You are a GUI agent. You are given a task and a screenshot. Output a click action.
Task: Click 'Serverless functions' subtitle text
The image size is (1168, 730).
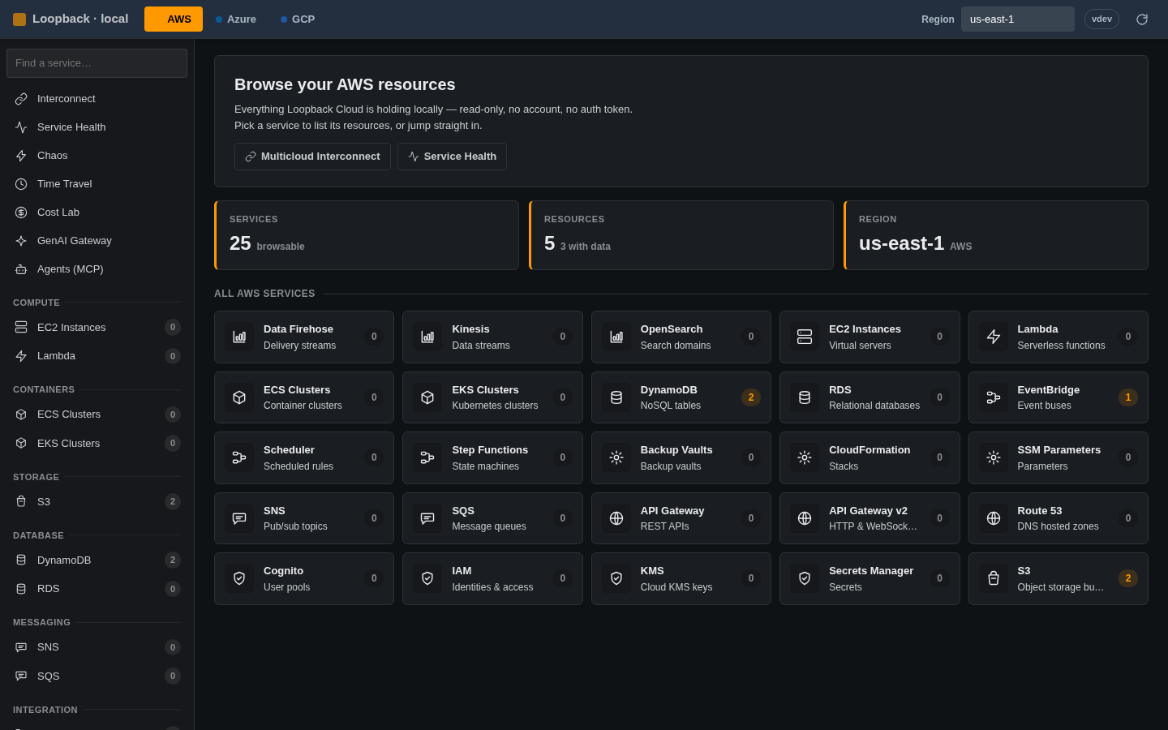(x=1061, y=346)
